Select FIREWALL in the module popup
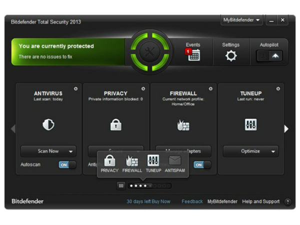 click(x=132, y=164)
